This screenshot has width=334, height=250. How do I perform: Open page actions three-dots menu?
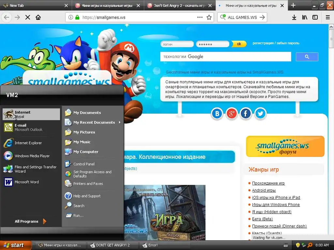200,17
